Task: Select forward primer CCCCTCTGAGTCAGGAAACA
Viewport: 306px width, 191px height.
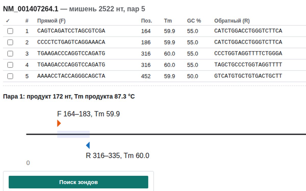Action: pyautogui.click(x=71, y=42)
